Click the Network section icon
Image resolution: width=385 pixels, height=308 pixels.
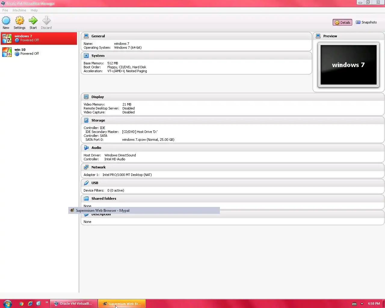pos(86,167)
